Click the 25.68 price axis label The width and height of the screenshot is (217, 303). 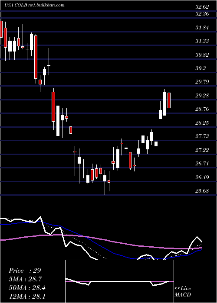(x=202, y=191)
